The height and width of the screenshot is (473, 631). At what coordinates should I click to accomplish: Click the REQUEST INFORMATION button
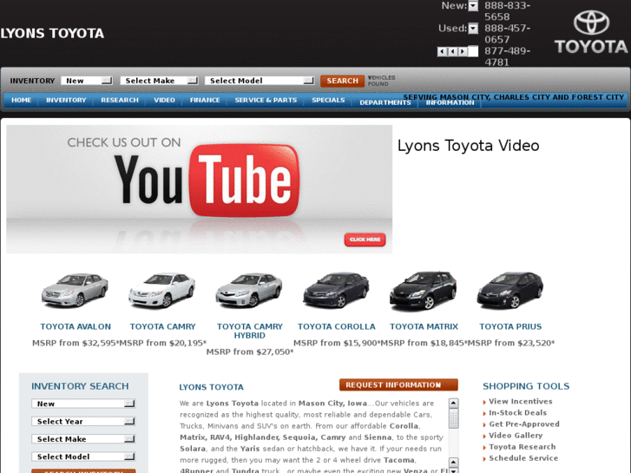pyautogui.click(x=398, y=384)
